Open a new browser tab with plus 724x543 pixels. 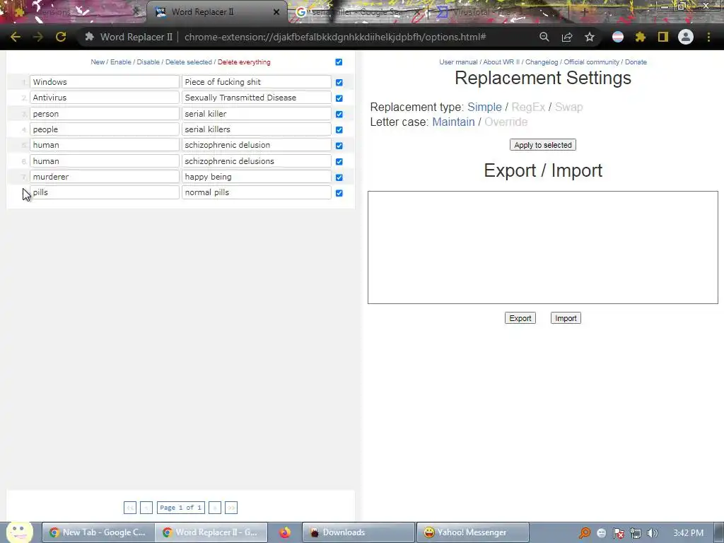pyautogui.click(x=585, y=12)
